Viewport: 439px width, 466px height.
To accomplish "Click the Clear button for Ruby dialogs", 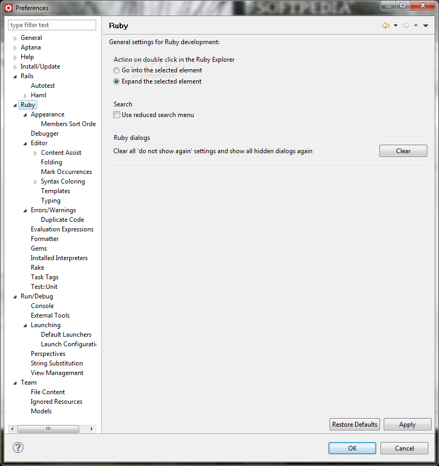I will pos(403,151).
